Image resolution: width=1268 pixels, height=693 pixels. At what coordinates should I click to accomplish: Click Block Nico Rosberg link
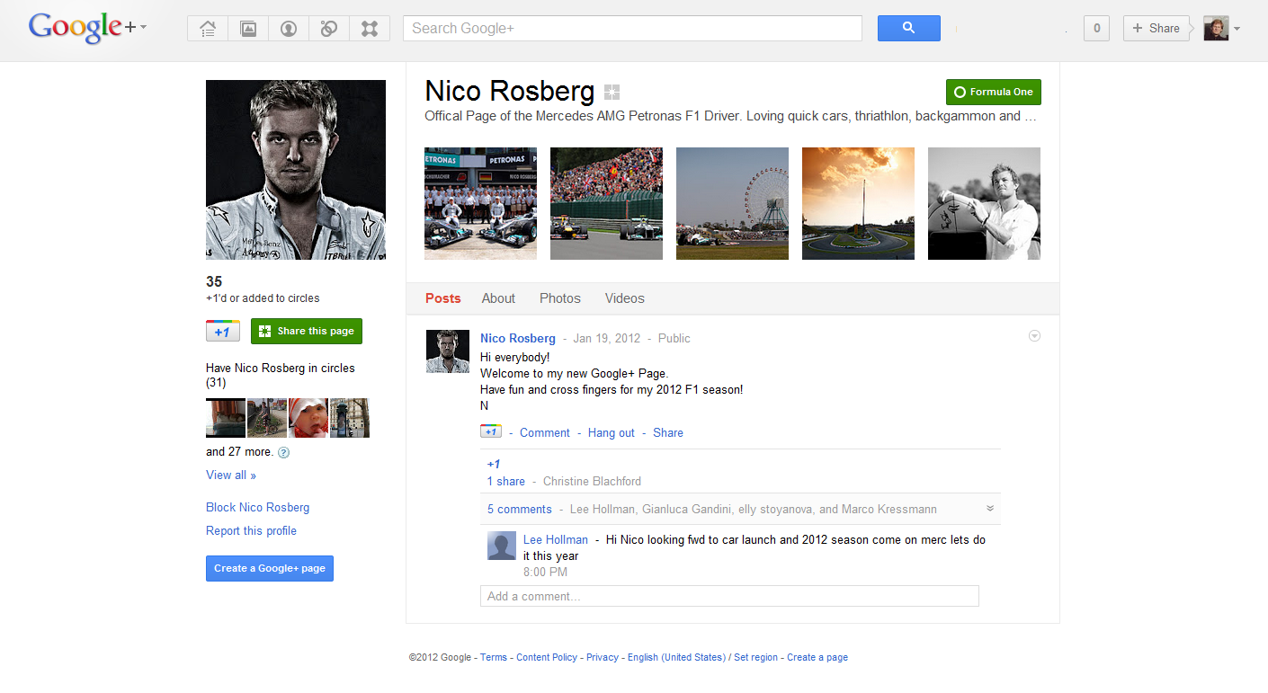pos(257,507)
